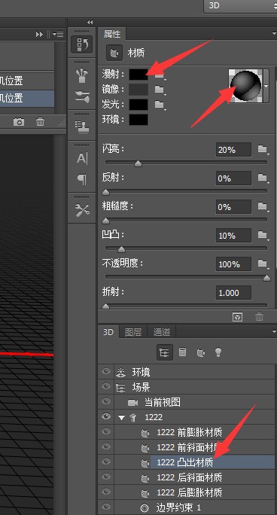Open the material preset picker arrow

[266, 86]
